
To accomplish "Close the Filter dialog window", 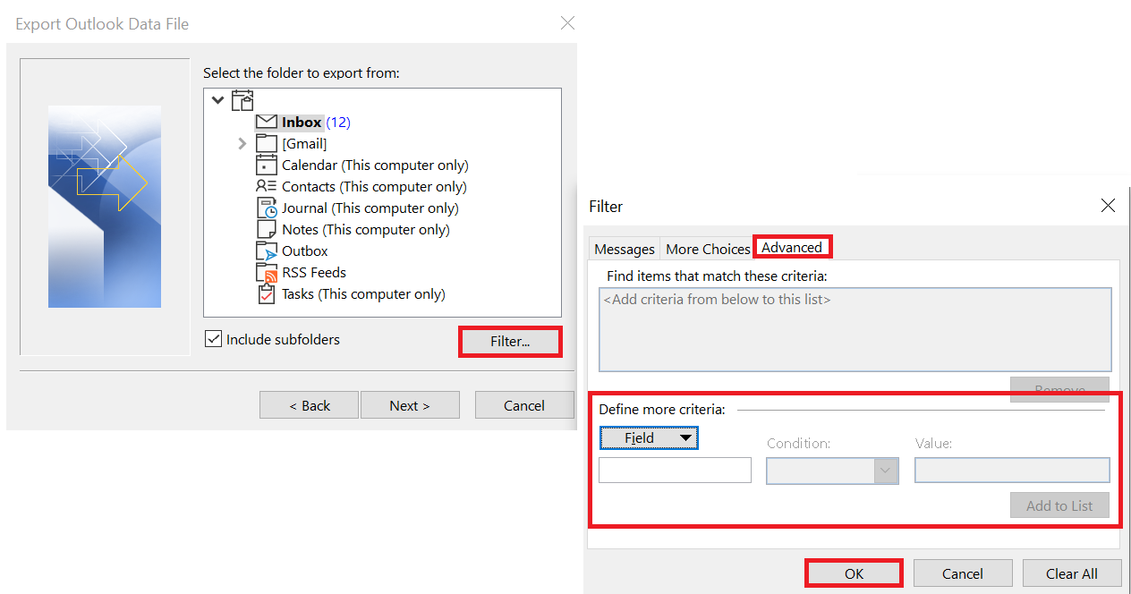I will 1108,206.
